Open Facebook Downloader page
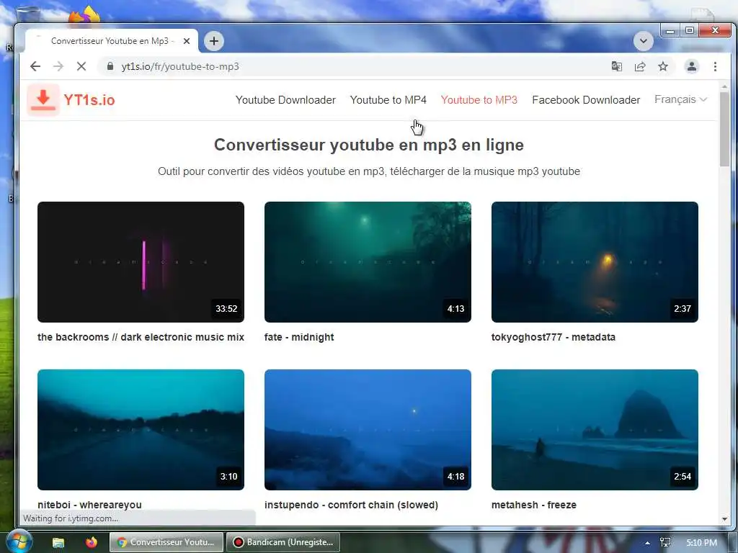This screenshot has width=738, height=553. (586, 99)
